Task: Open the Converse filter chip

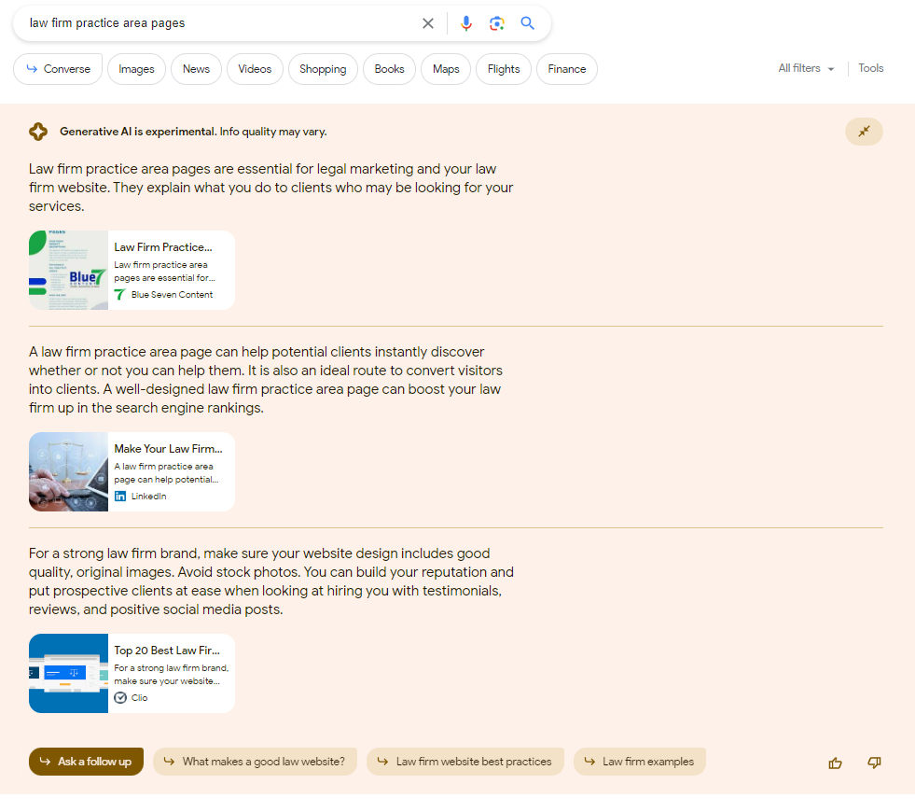Action: pos(58,69)
